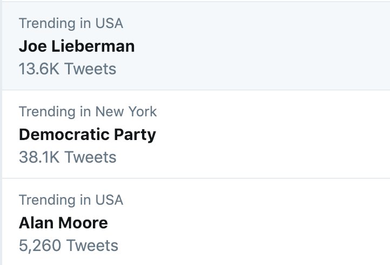
Task: View tweets about Alan Moore
Action: pos(63,222)
